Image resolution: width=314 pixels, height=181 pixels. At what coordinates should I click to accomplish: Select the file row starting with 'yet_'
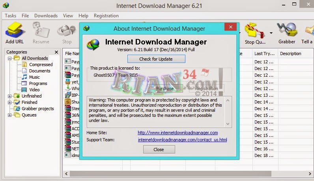click(x=72, y=82)
